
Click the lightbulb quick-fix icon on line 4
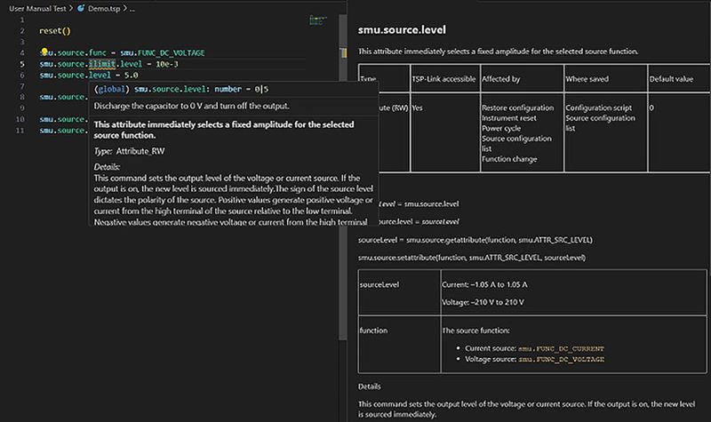point(43,52)
